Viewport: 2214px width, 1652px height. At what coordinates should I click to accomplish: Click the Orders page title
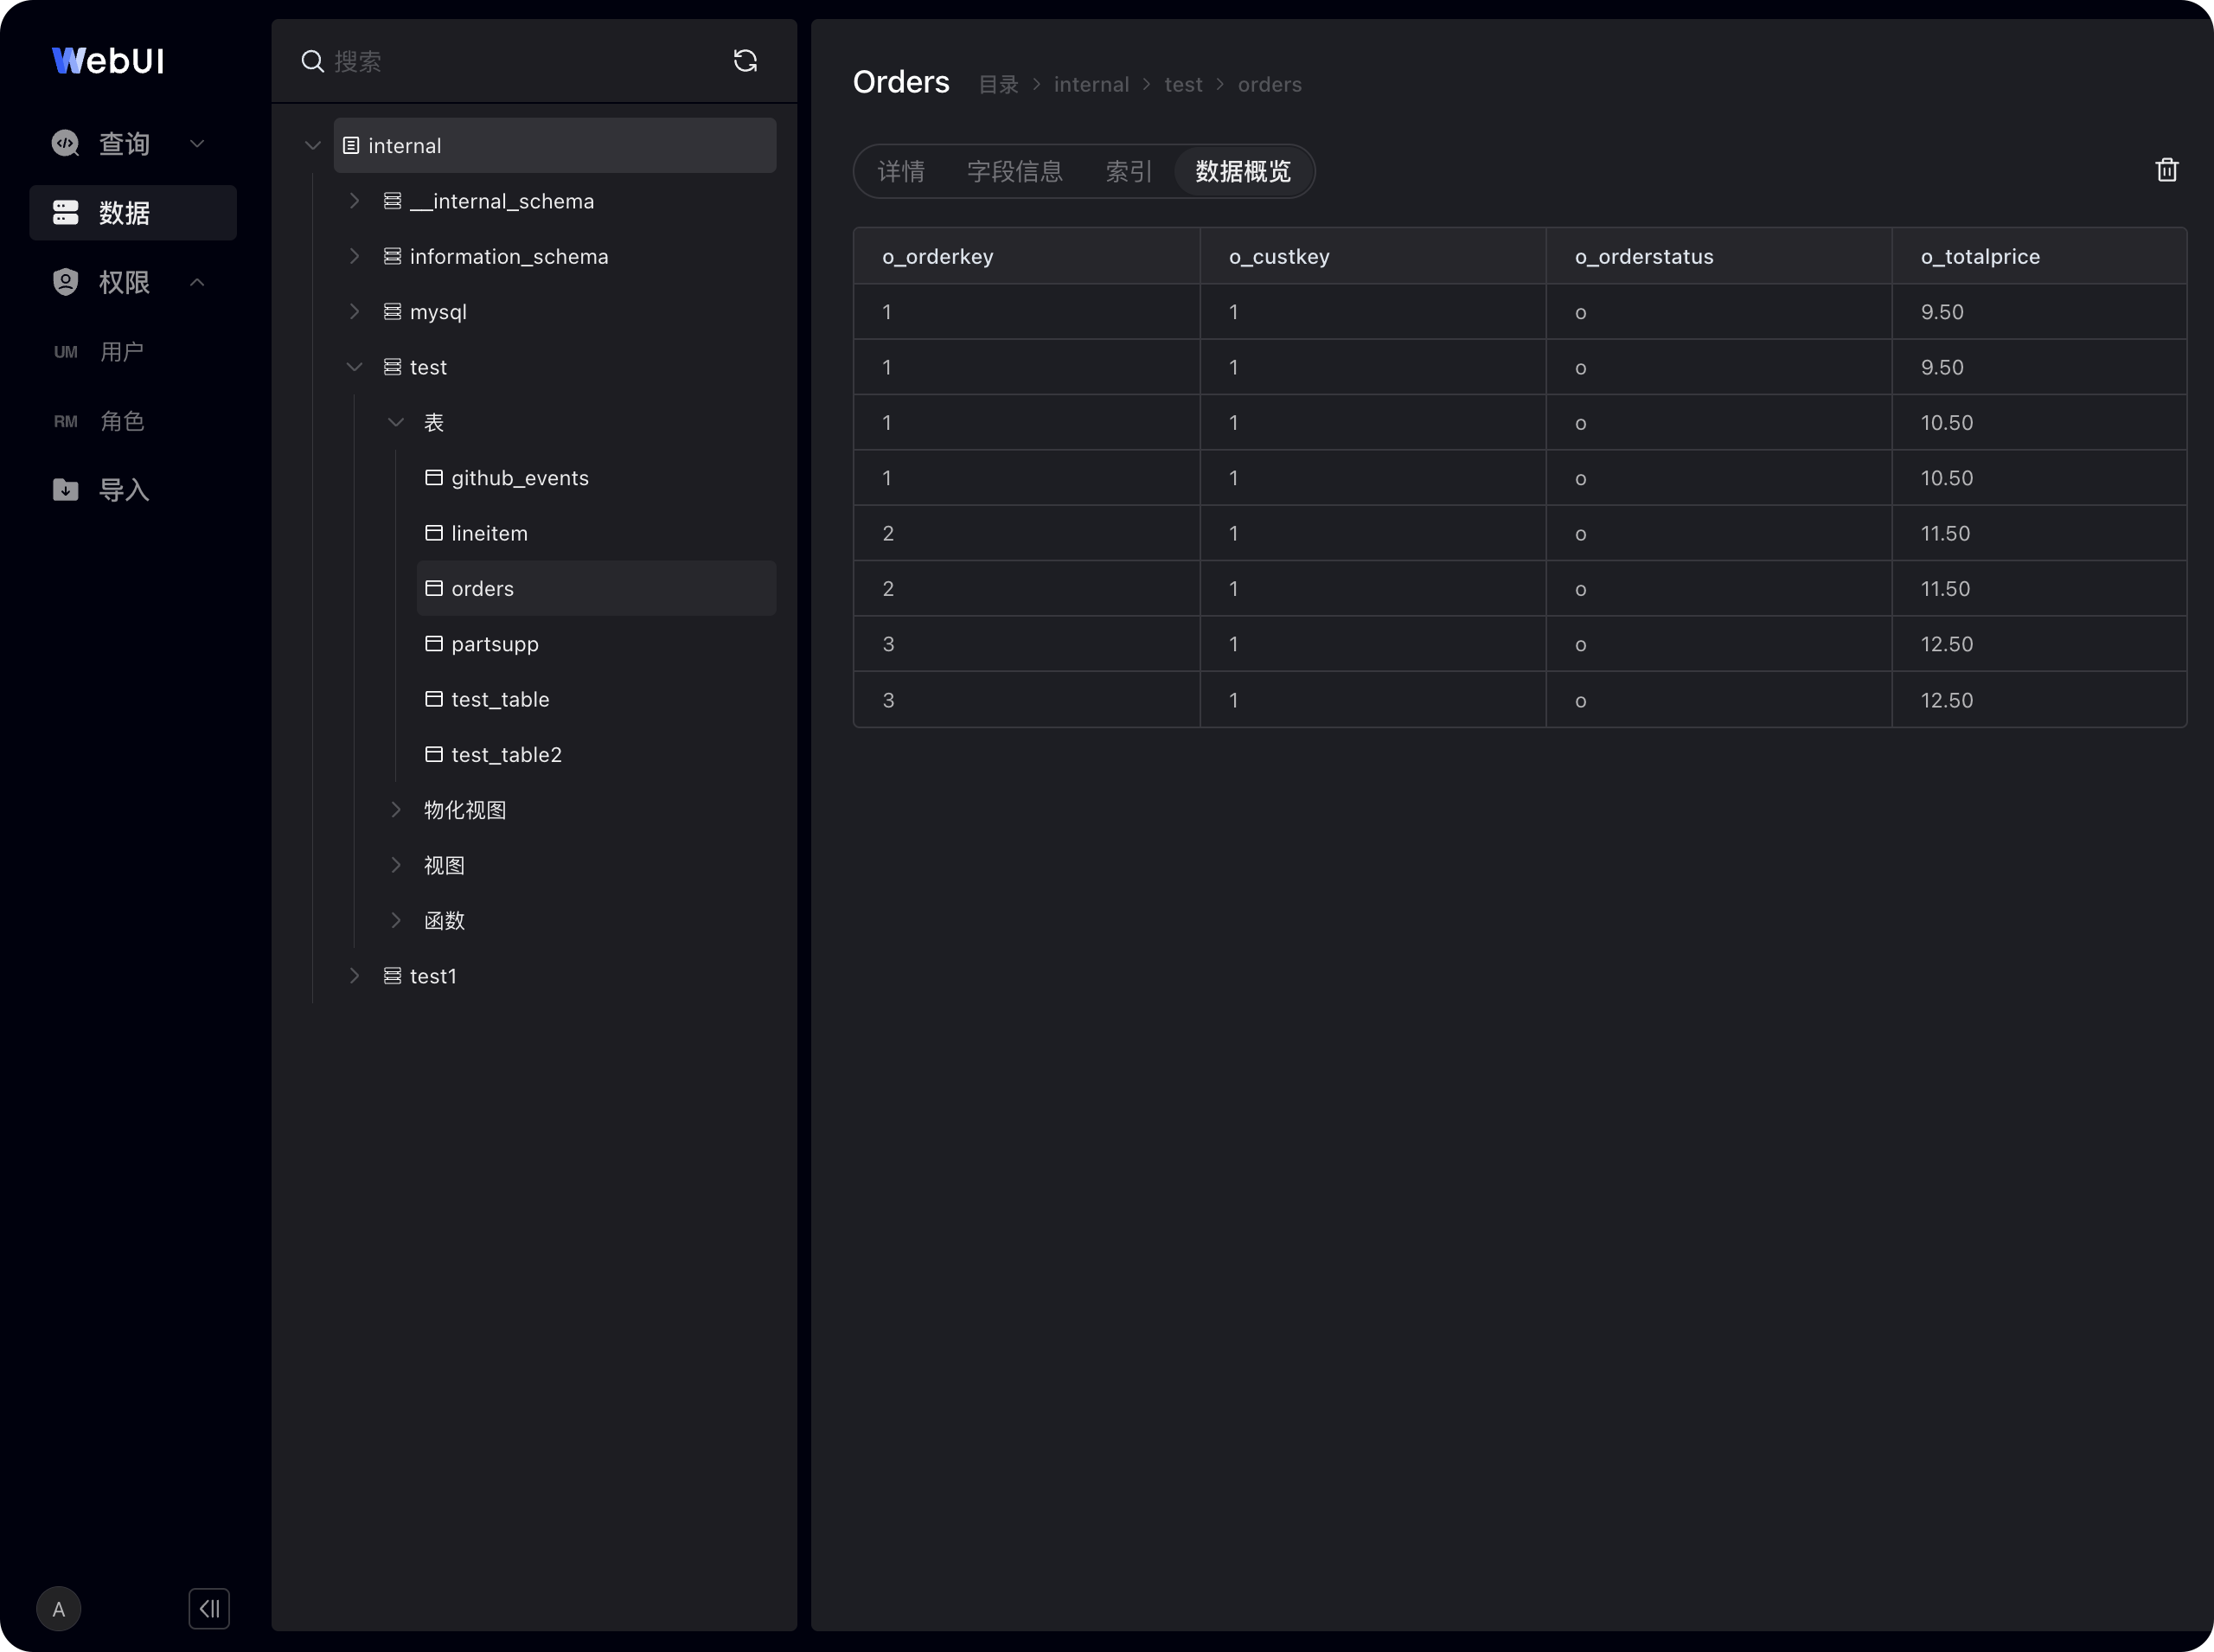tap(901, 82)
